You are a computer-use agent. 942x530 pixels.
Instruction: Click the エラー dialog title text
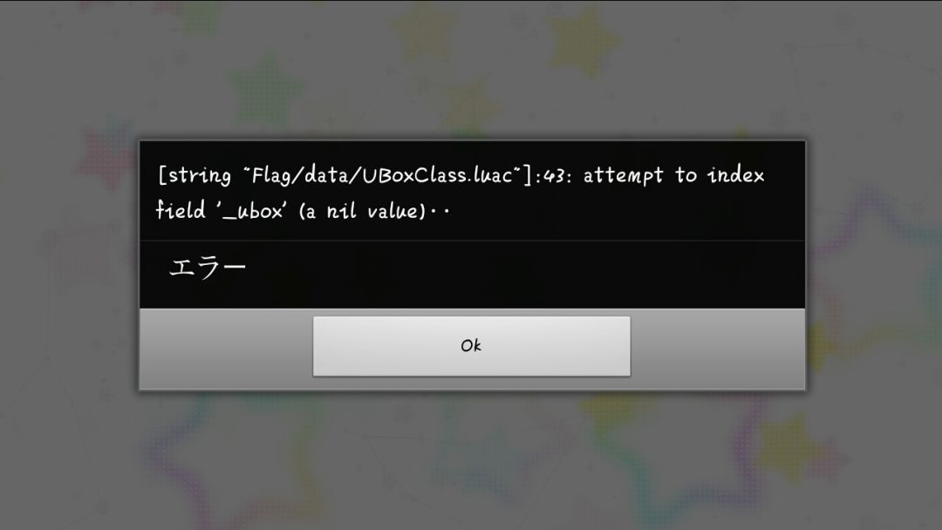pyautogui.click(x=208, y=268)
